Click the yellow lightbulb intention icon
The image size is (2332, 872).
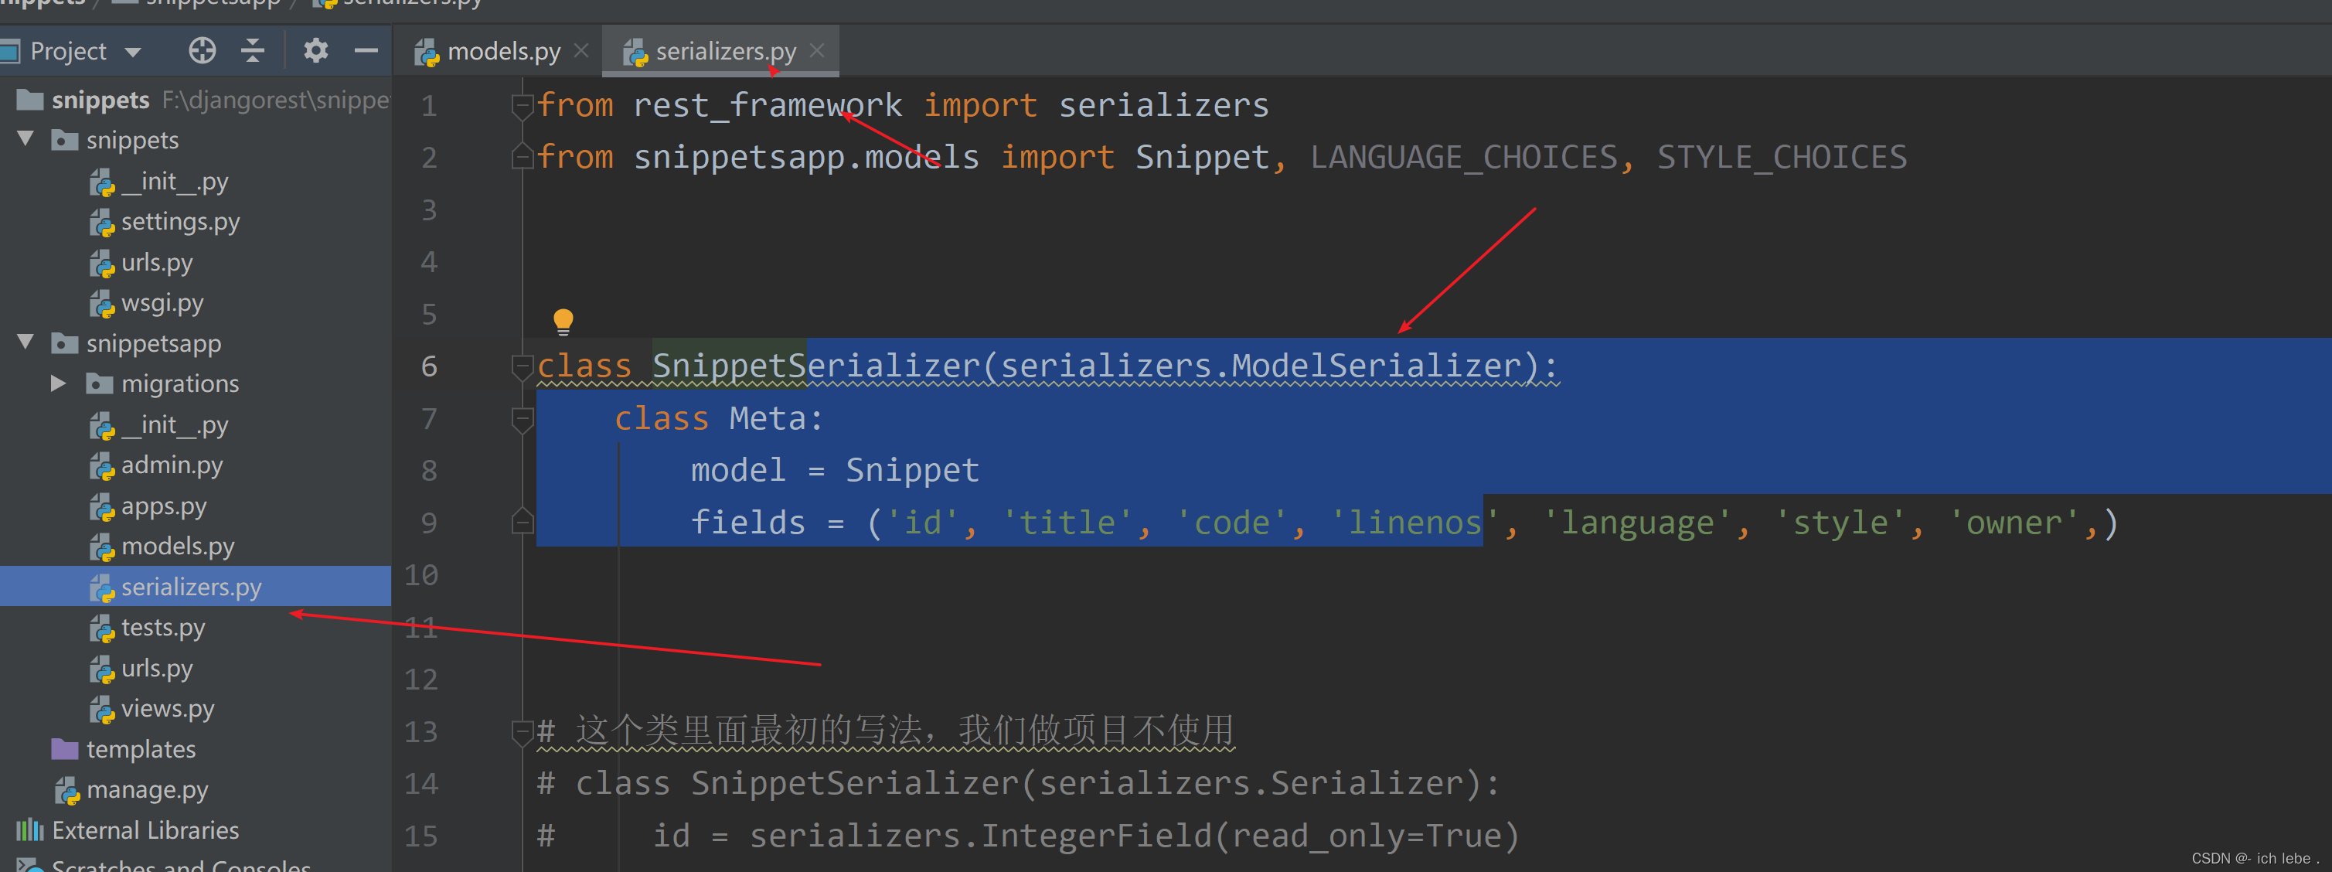pyautogui.click(x=563, y=319)
